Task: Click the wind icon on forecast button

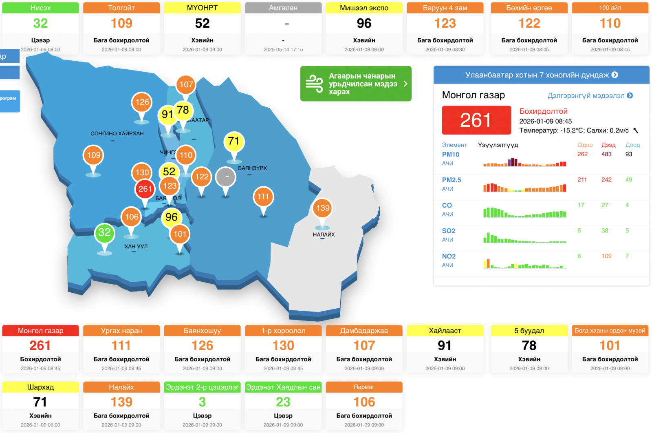Action: (314, 84)
